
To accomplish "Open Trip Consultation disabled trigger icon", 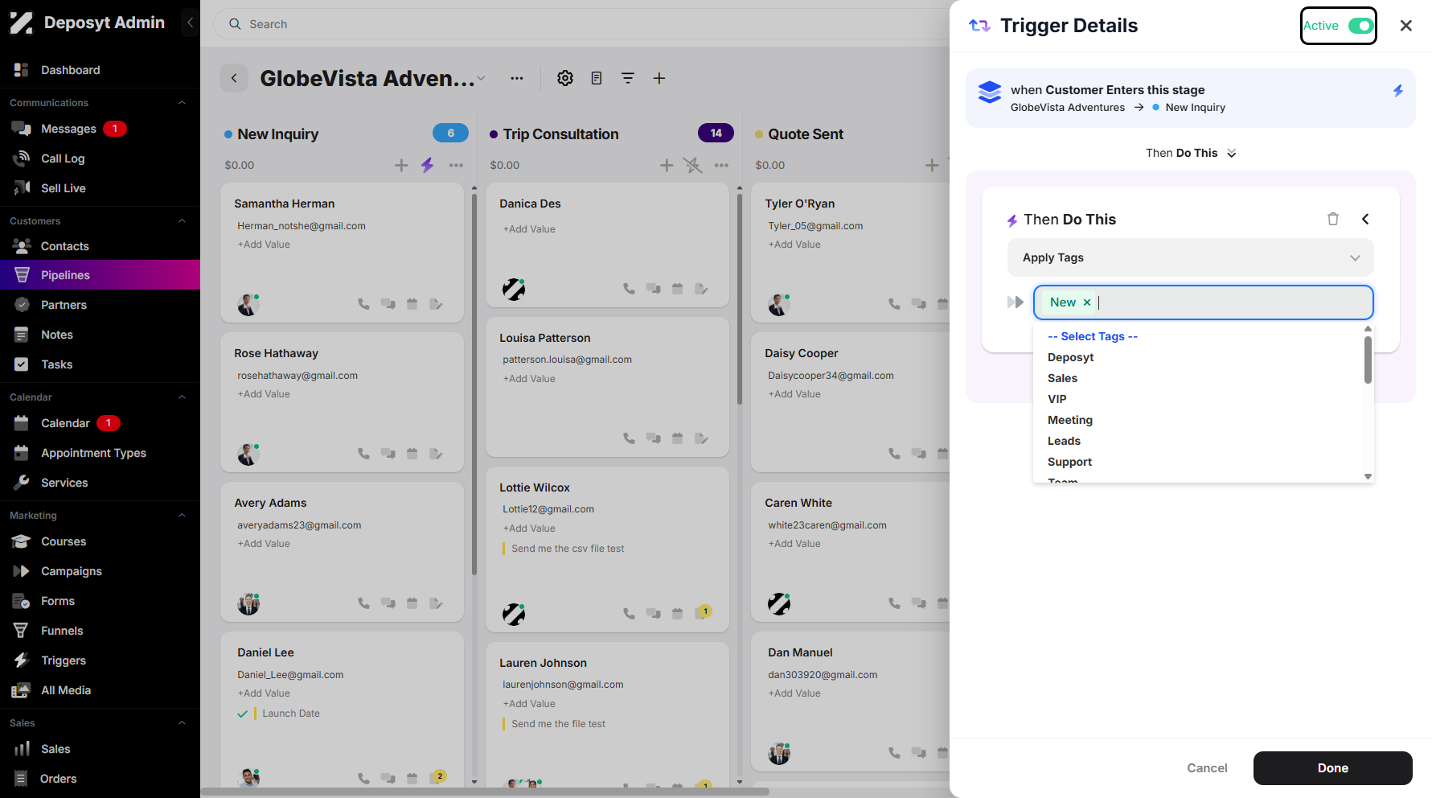I will click(692, 165).
